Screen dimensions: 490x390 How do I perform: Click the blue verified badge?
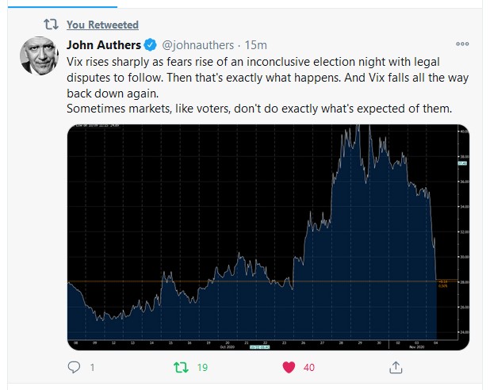tap(152, 44)
